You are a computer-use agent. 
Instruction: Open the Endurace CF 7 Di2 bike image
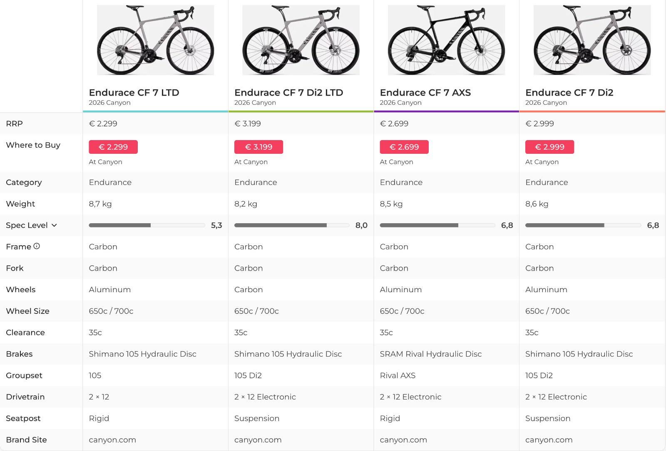click(592, 40)
